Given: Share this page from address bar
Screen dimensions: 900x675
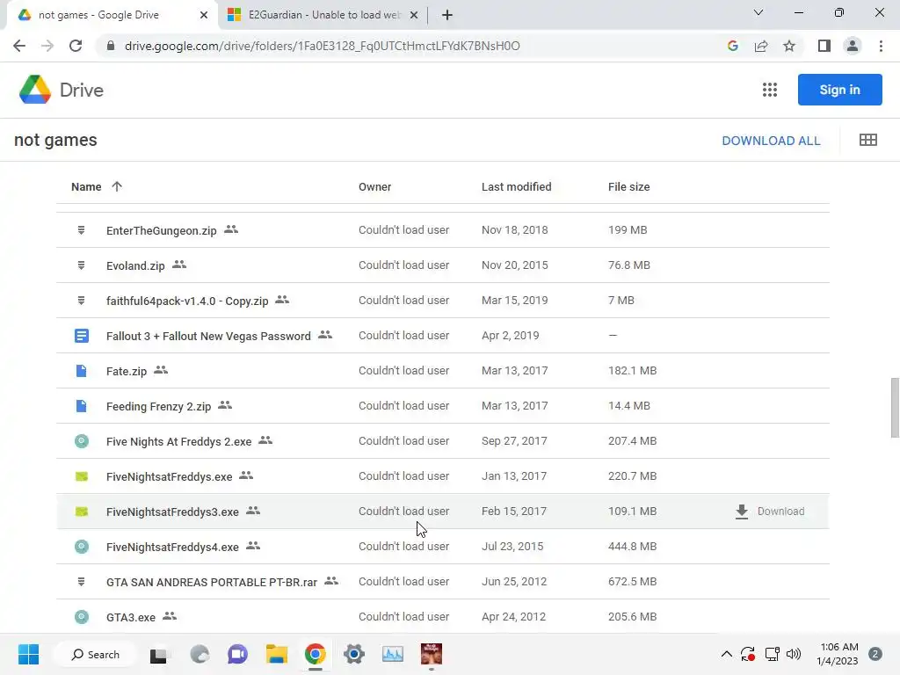Looking at the screenshot, I should point(761,46).
